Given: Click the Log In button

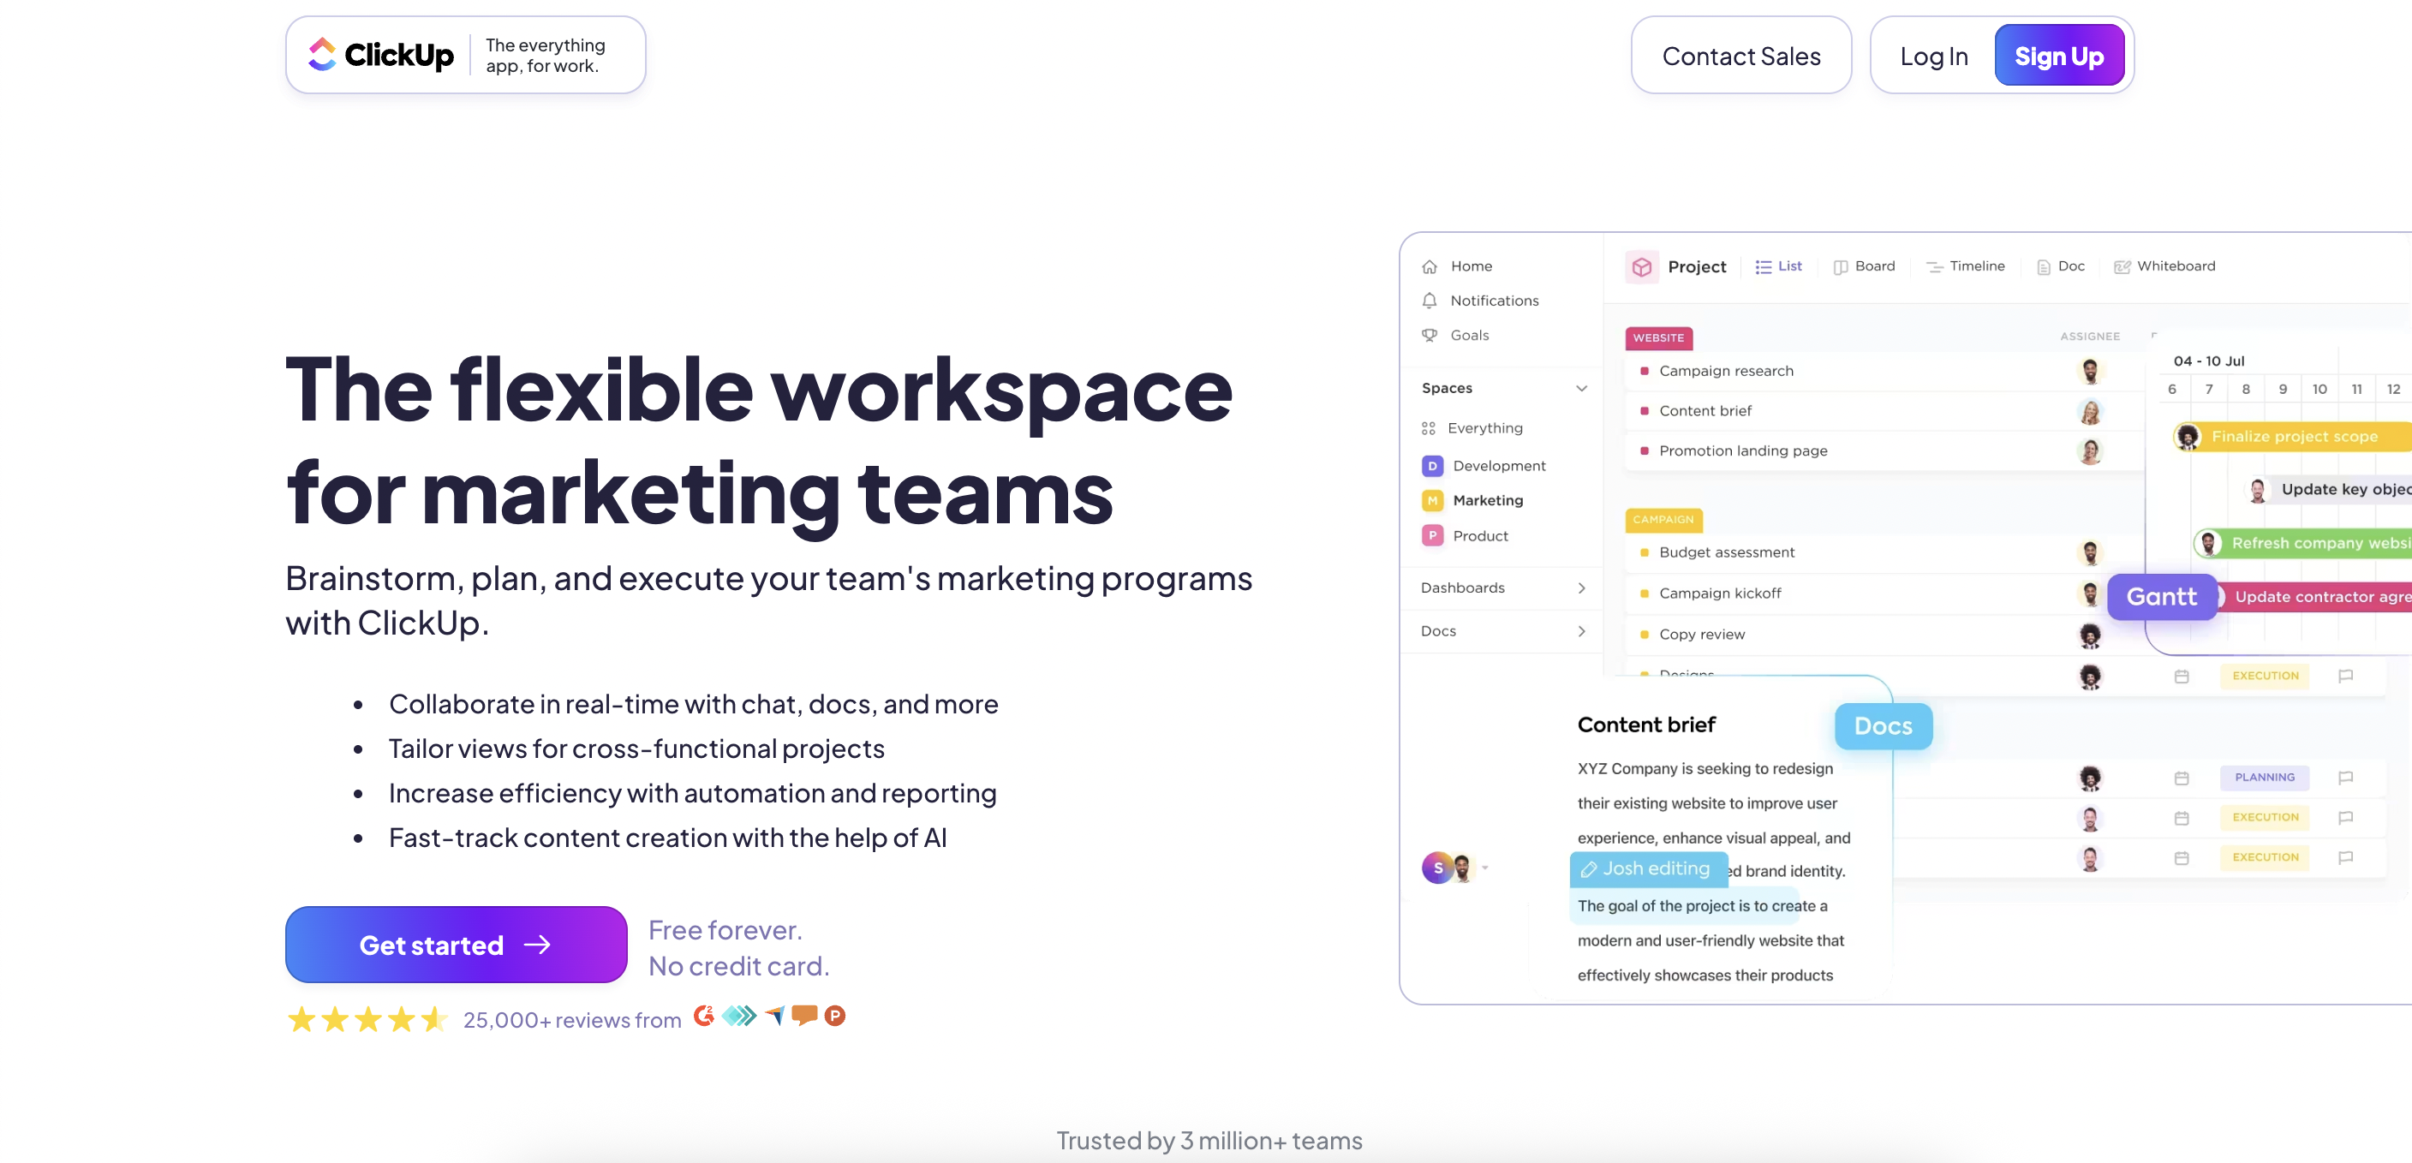Looking at the screenshot, I should point(1933,57).
